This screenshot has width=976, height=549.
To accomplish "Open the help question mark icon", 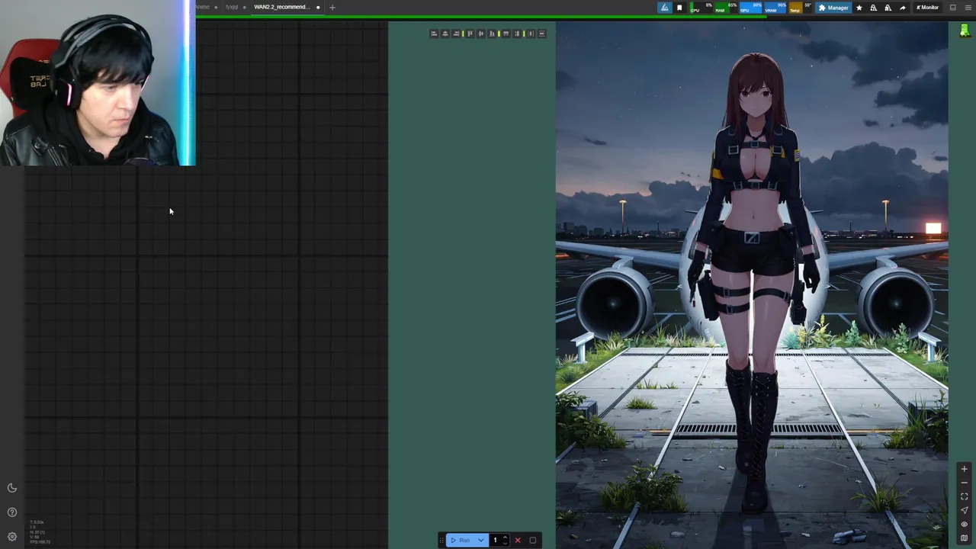I will [11, 512].
